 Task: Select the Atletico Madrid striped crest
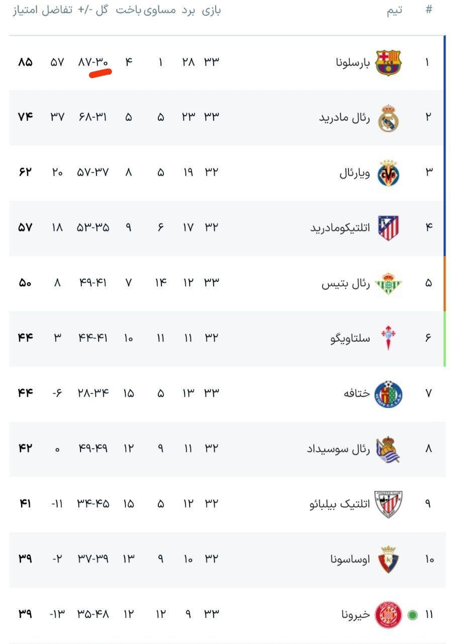389,228
